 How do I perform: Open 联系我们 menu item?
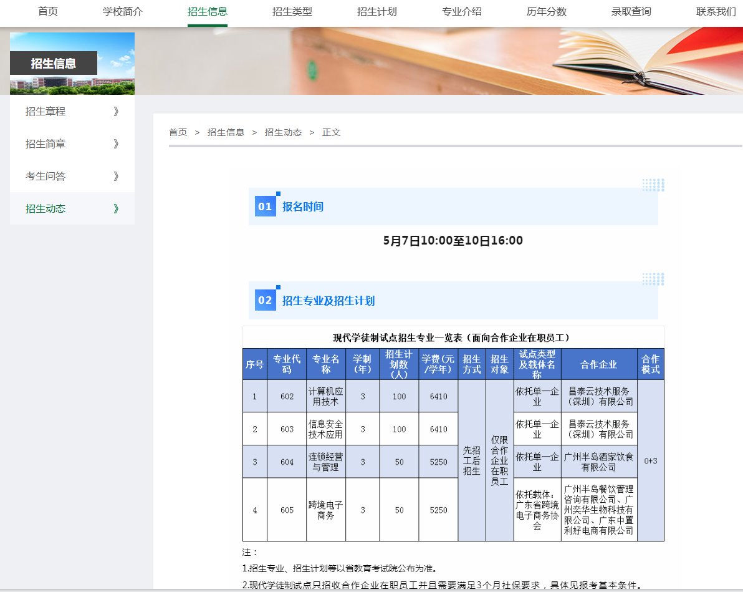click(x=716, y=12)
